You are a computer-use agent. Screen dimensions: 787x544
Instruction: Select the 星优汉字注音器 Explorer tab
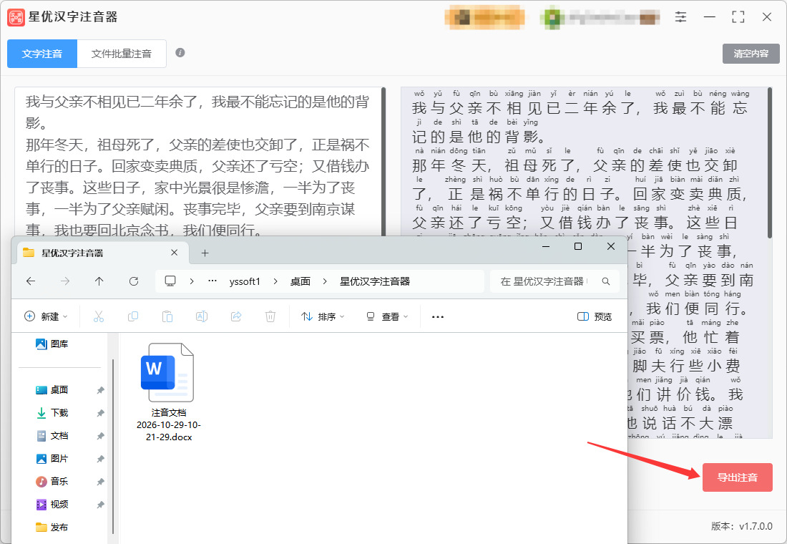[x=102, y=253]
